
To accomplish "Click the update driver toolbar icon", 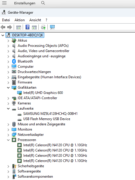I will (43, 27).
